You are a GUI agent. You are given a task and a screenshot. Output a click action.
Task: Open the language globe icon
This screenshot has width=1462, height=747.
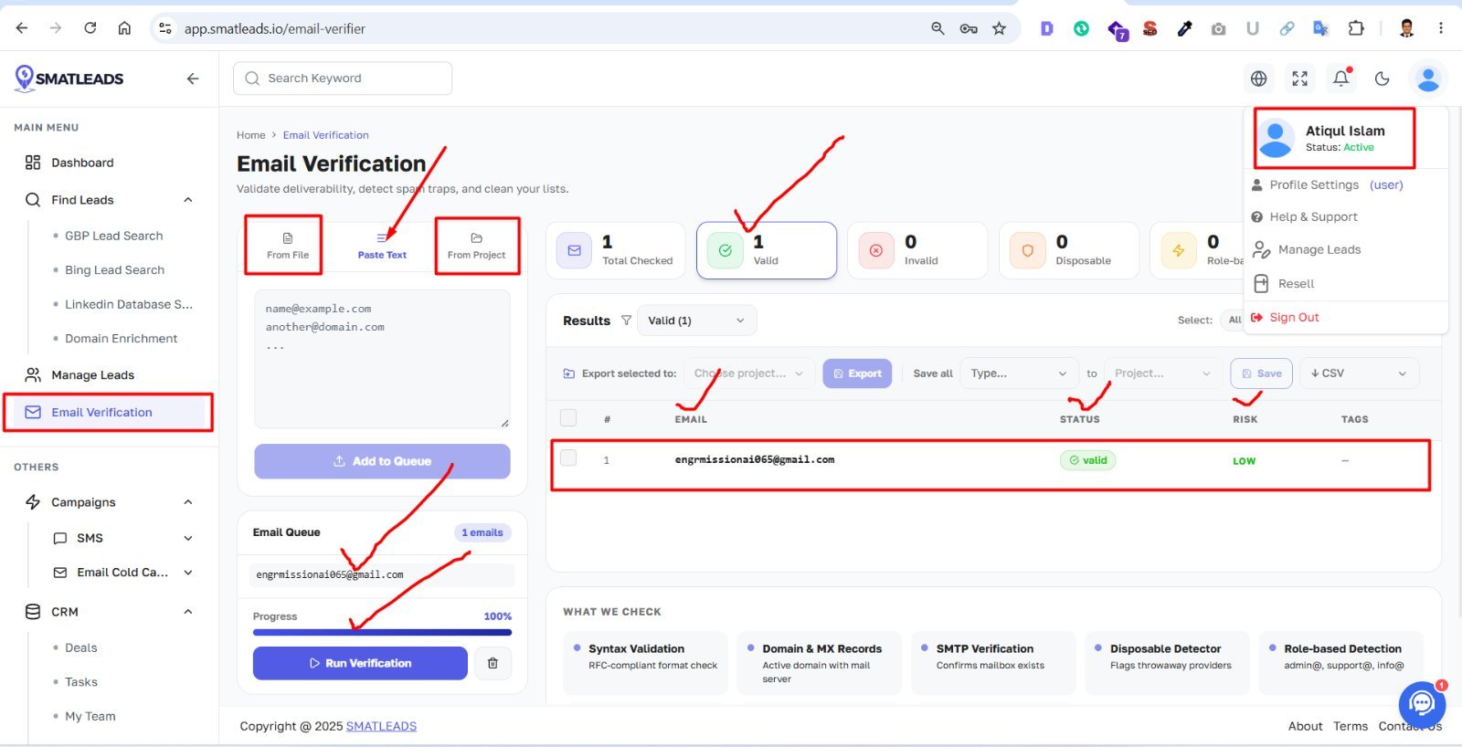coord(1258,79)
